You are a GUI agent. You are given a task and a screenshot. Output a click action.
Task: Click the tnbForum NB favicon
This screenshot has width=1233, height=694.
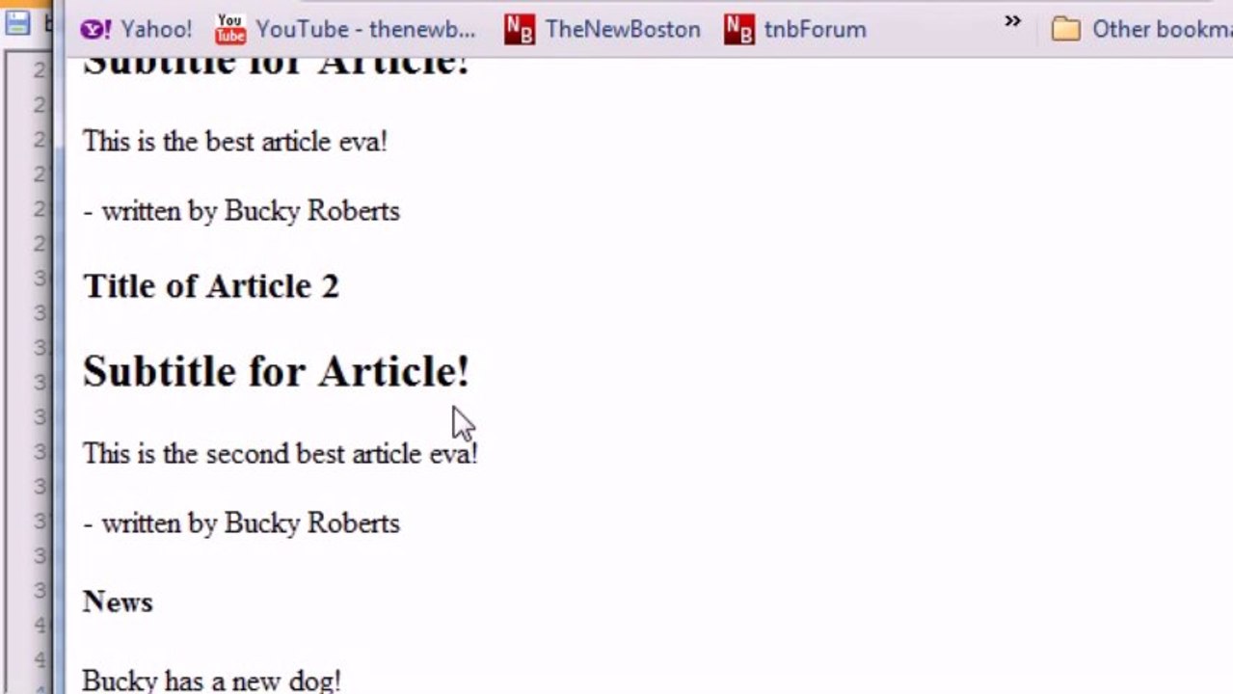(x=739, y=30)
